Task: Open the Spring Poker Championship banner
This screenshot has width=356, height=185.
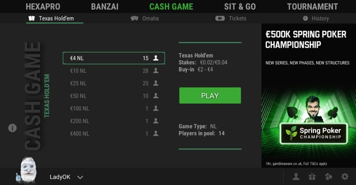Action: (309, 96)
